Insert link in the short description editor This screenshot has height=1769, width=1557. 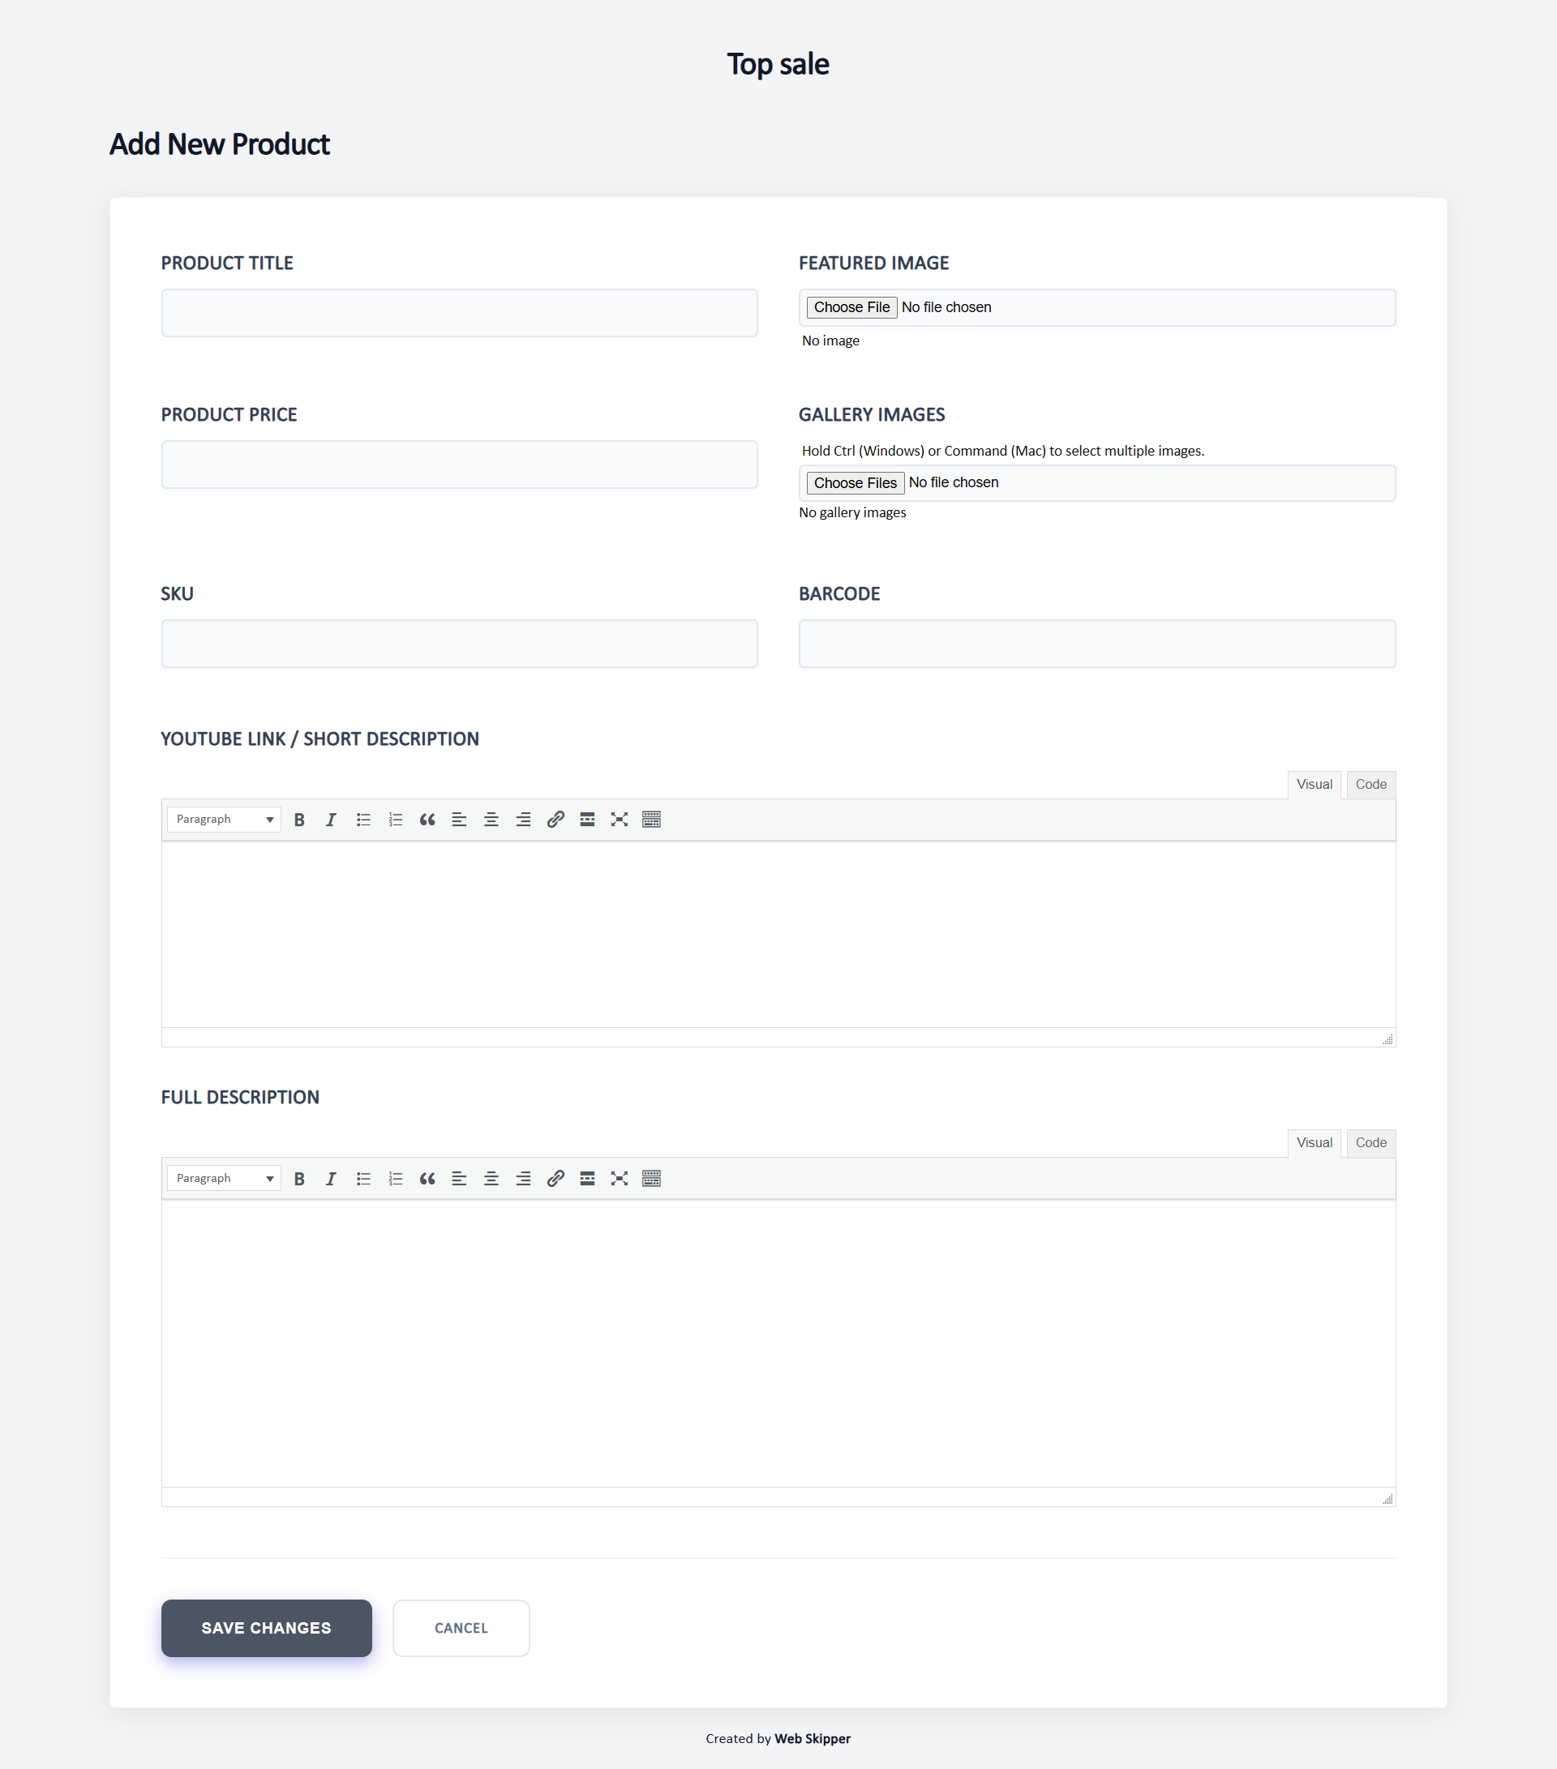pos(555,820)
